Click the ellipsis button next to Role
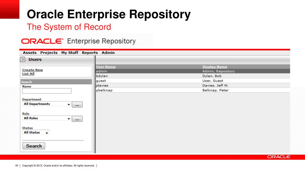This screenshot has height=171, width=305. [77, 119]
